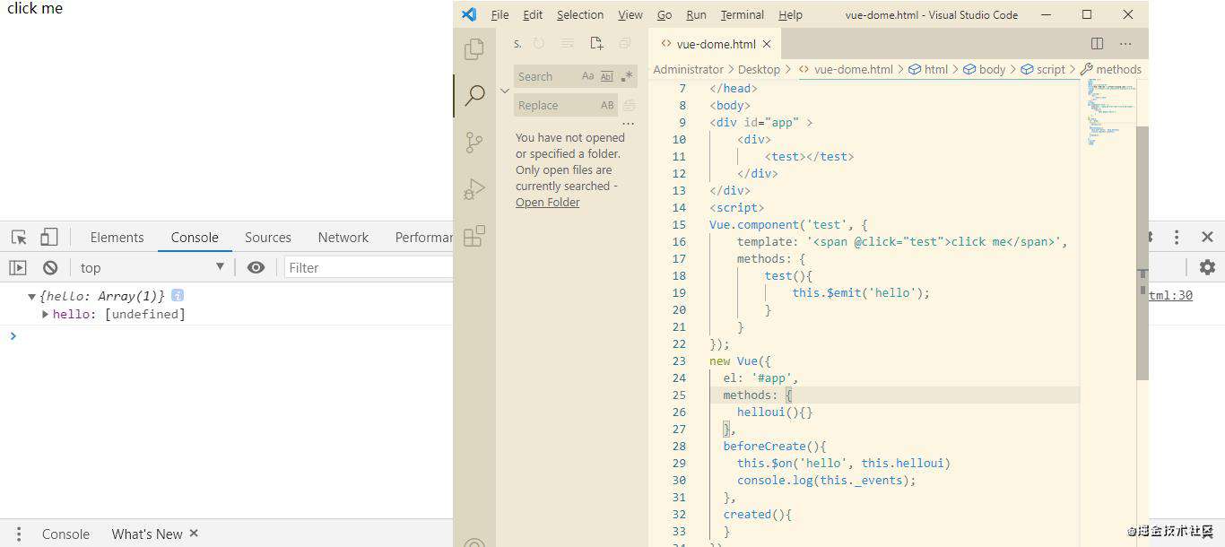Click the VS Code logo in the title bar

click(x=469, y=14)
